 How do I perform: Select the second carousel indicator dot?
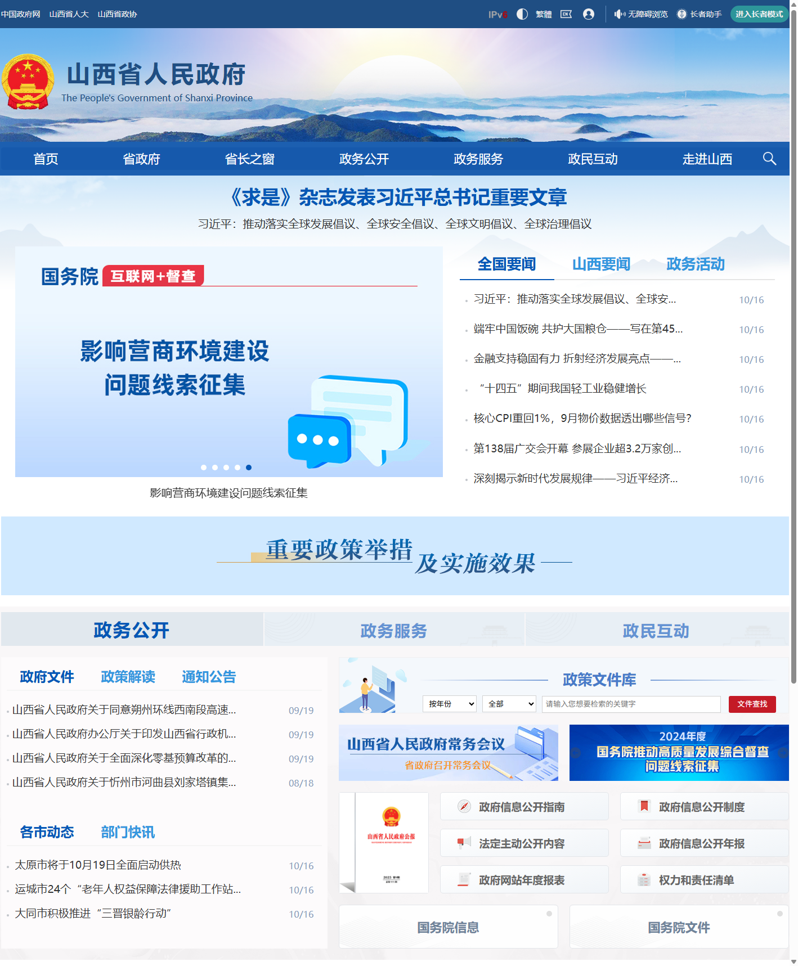(x=215, y=468)
